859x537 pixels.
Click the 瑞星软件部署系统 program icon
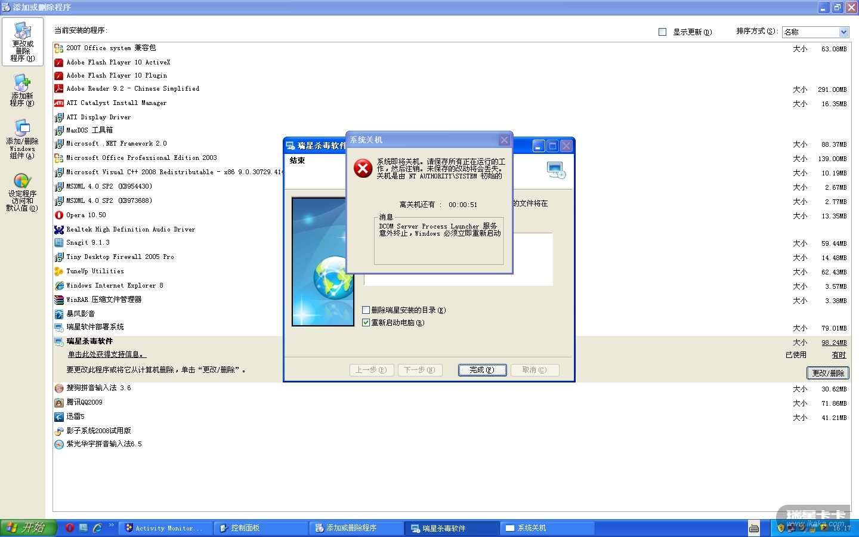point(59,328)
